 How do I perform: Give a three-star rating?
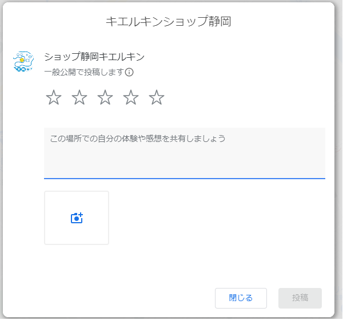click(105, 97)
